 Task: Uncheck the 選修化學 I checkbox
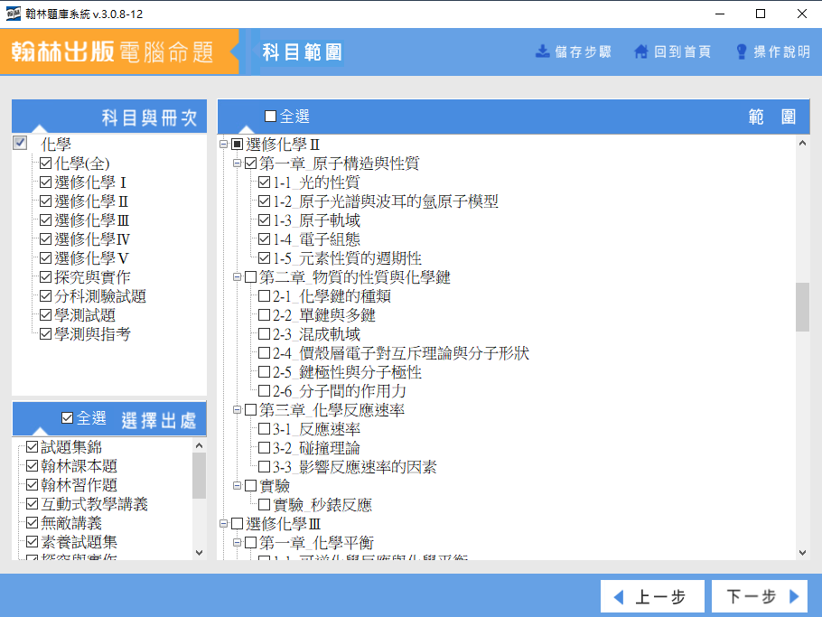(x=45, y=182)
